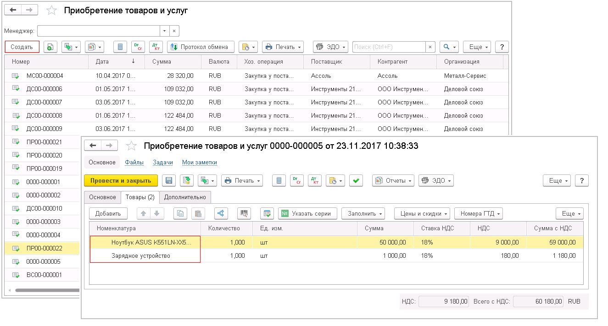Image resolution: width=608 pixels, height=326 pixels.
Task: Click the Протокол обмена button
Action: point(201,47)
